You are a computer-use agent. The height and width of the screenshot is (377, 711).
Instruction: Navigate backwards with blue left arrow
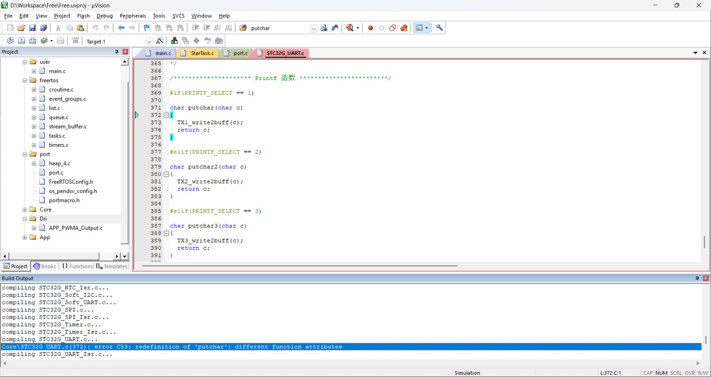[121, 28]
